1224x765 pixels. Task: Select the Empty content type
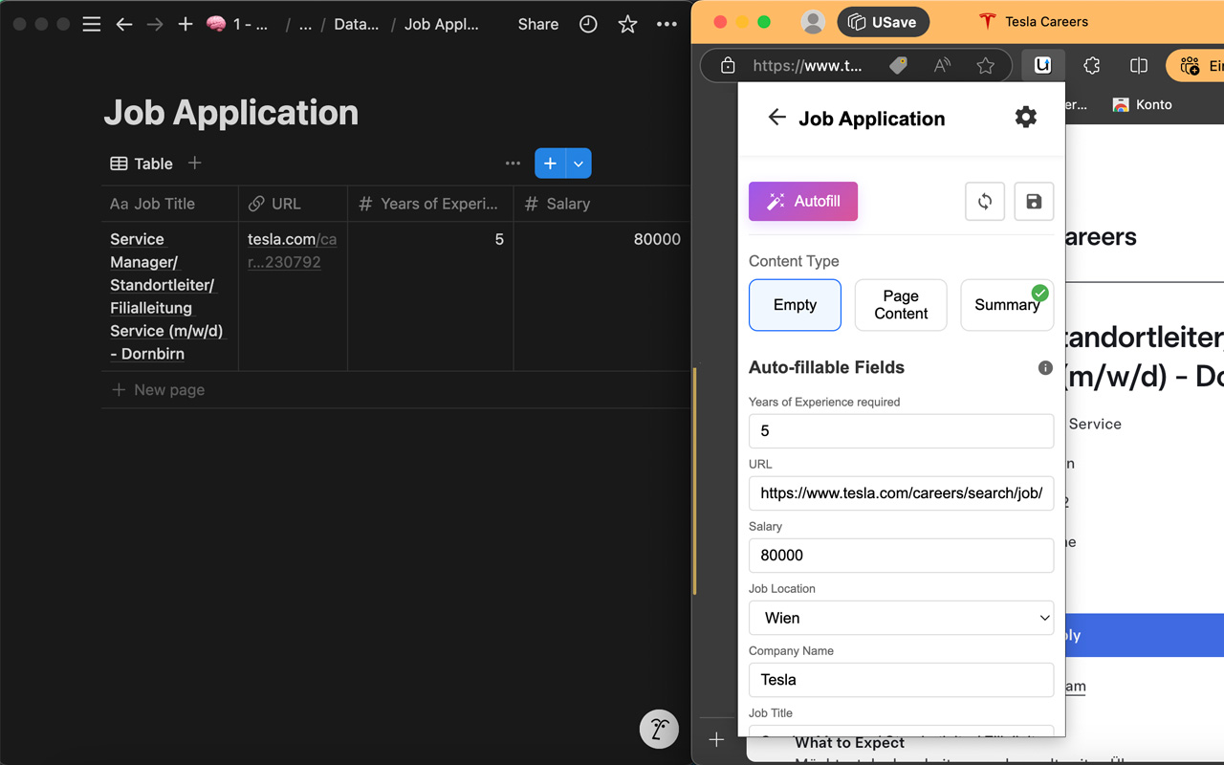tap(795, 305)
